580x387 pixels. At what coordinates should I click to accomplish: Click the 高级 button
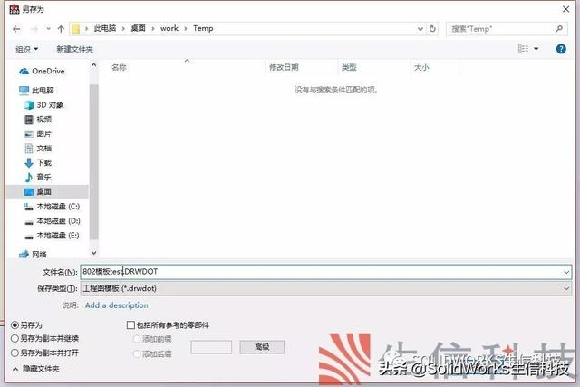pyautogui.click(x=262, y=347)
